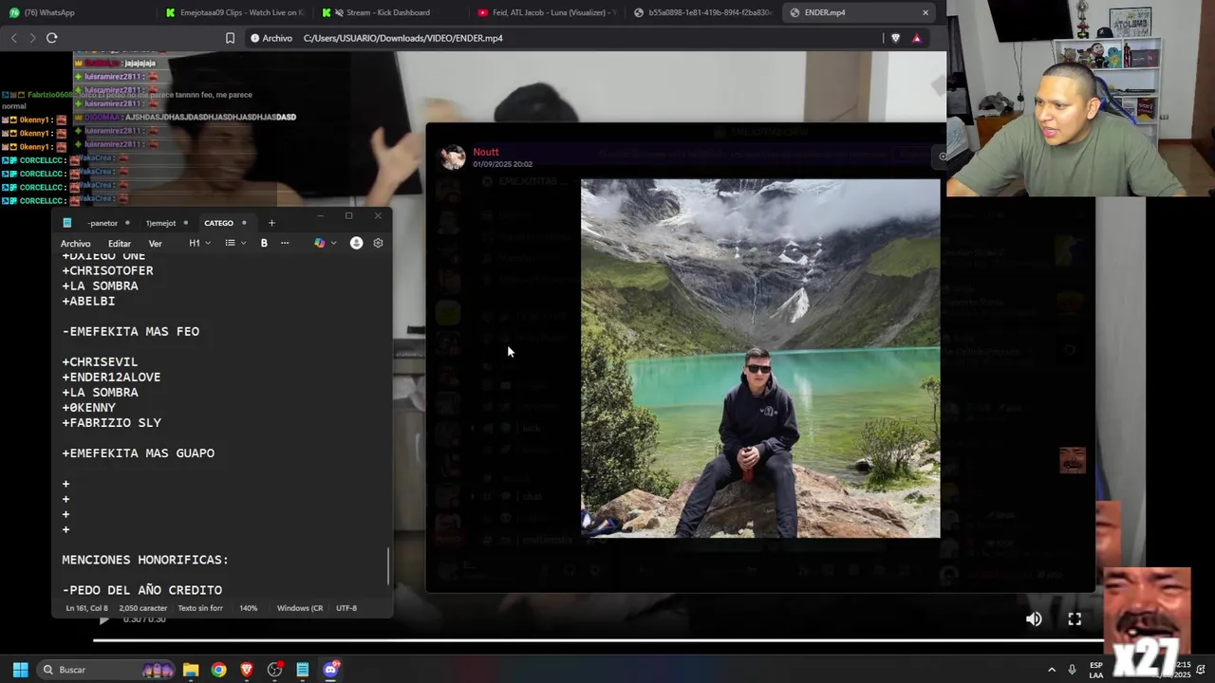Image resolution: width=1215 pixels, height=683 pixels.
Task: Add a new Notepad tab
Action: (271, 223)
